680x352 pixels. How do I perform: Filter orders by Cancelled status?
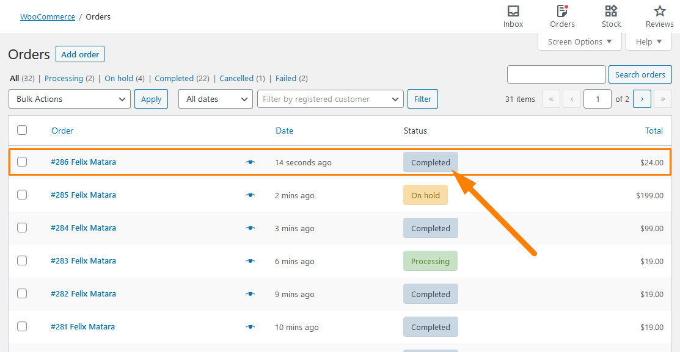click(x=236, y=78)
